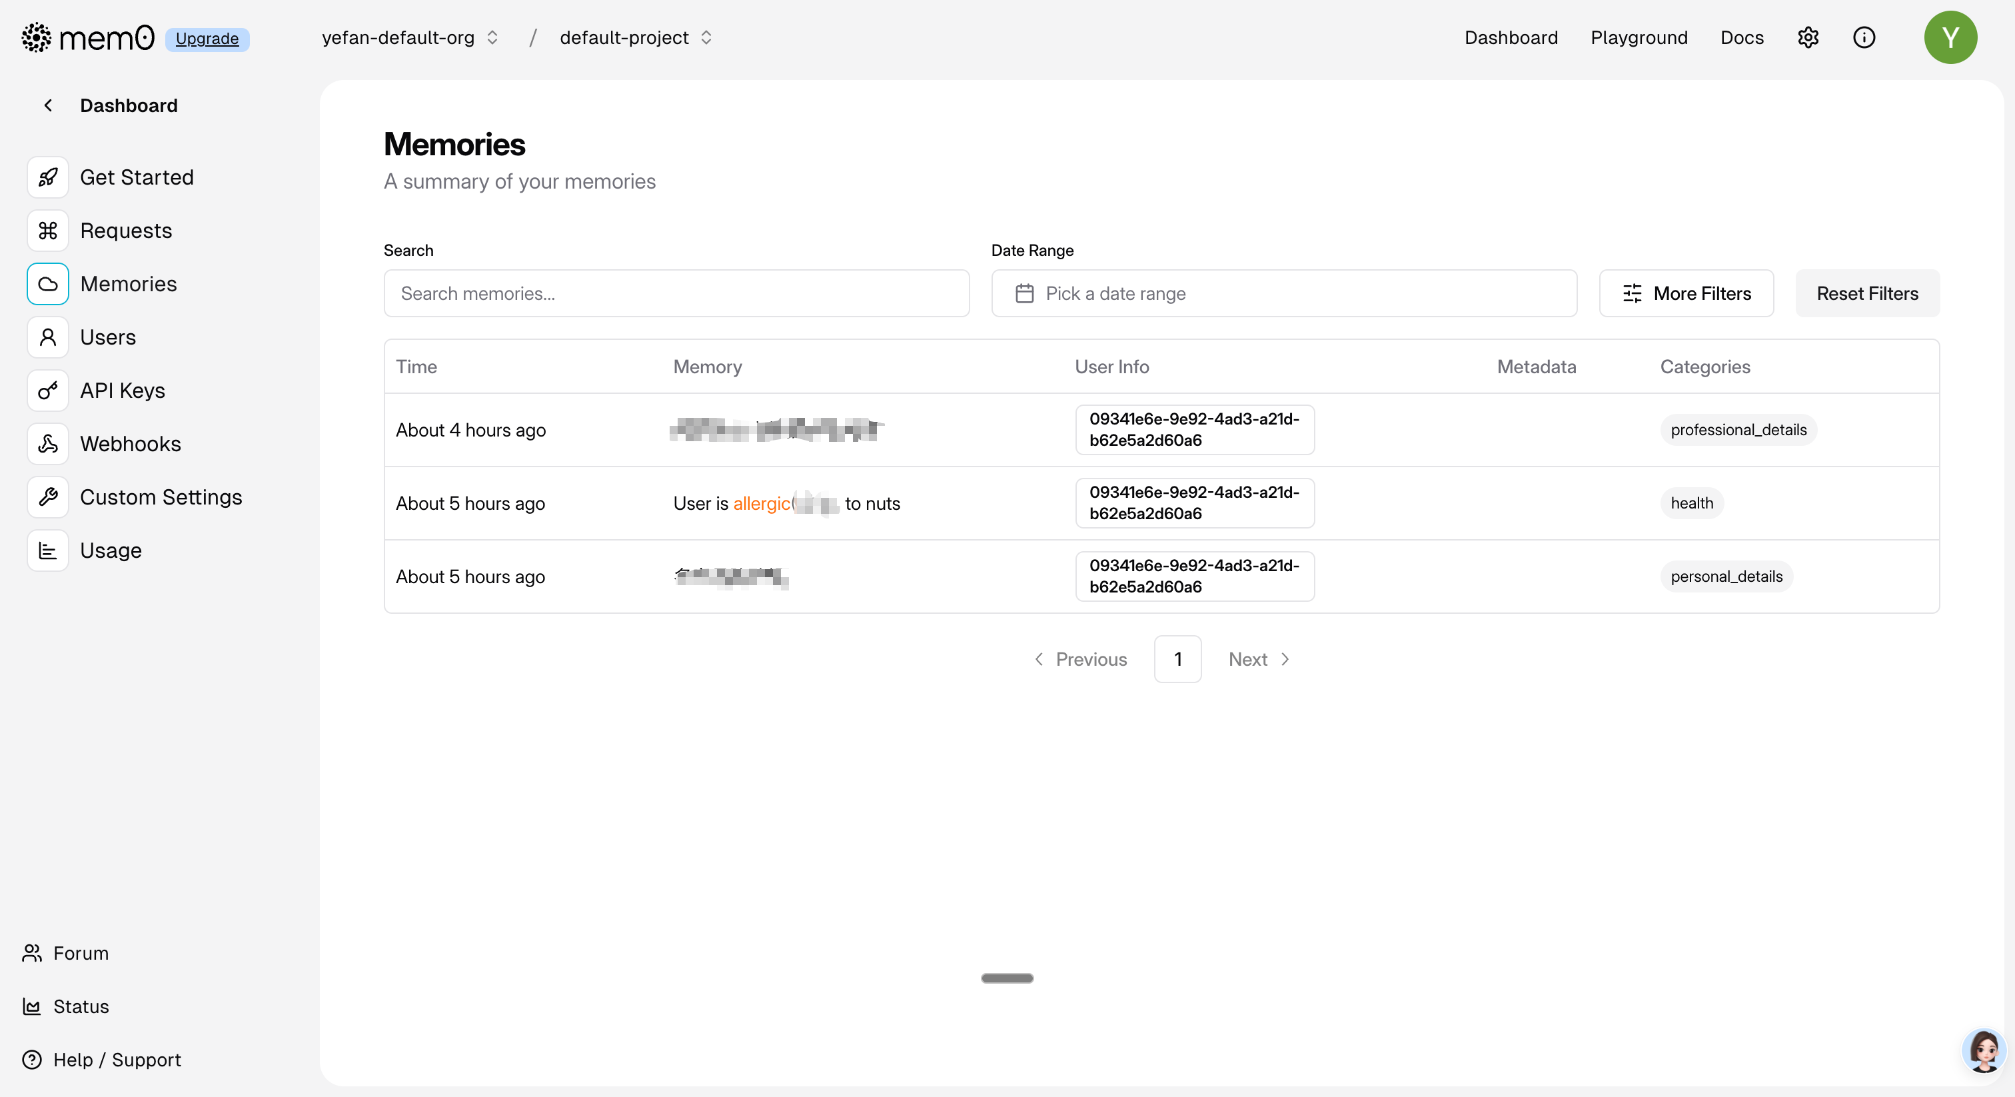The height and width of the screenshot is (1097, 2015).
Task: Select the Users person icon
Action: [48, 337]
